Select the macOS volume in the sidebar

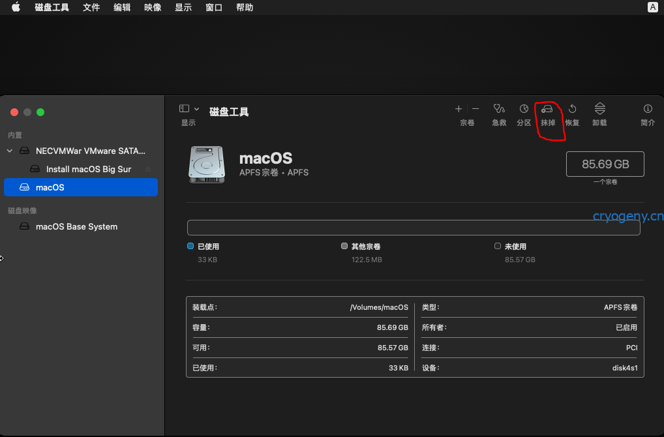[81, 187]
